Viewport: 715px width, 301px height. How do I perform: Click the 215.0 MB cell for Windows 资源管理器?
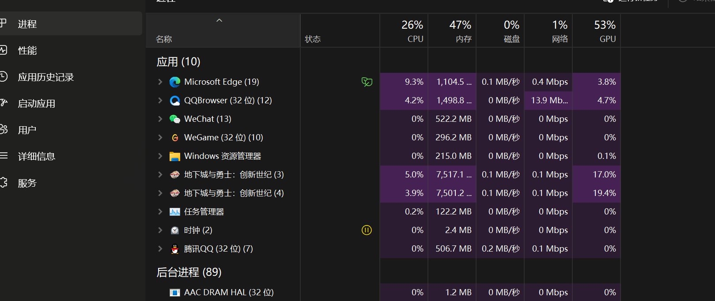pos(452,156)
